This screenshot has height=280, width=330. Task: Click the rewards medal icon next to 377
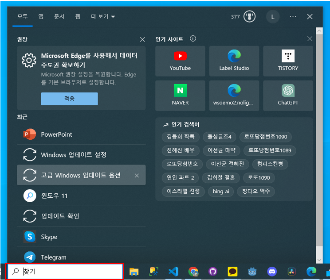click(249, 16)
